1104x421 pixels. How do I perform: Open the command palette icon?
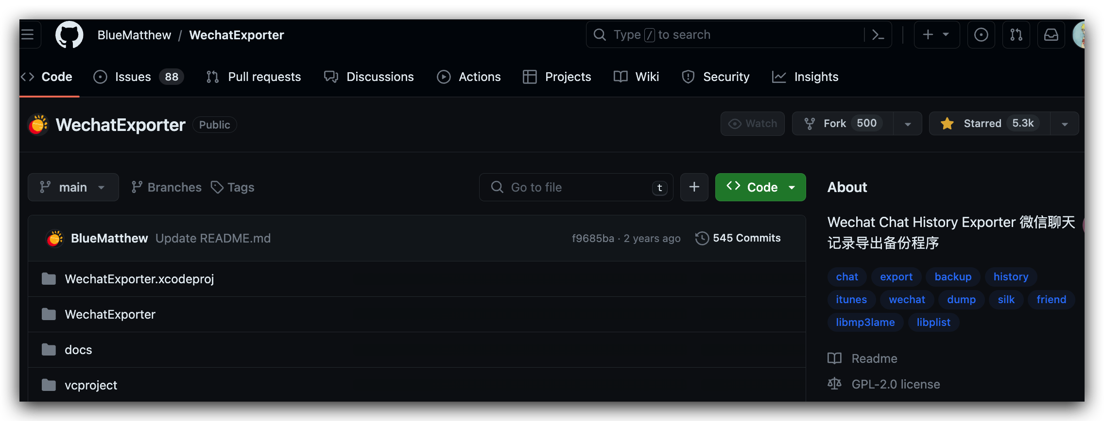pos(878,34)
